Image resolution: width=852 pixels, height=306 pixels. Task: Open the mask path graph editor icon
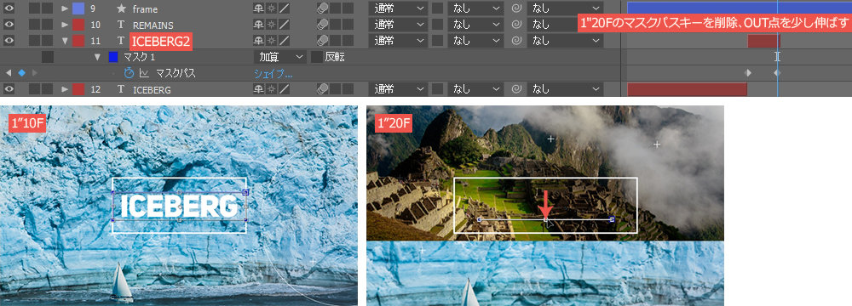tap(144, 73)
